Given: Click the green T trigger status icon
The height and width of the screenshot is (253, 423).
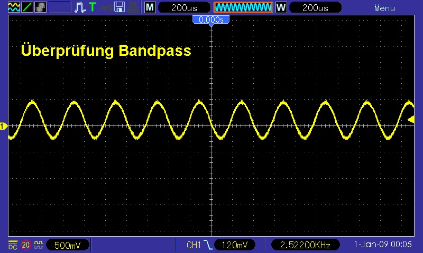Looking at the screenshot, I should pos(93,7).
